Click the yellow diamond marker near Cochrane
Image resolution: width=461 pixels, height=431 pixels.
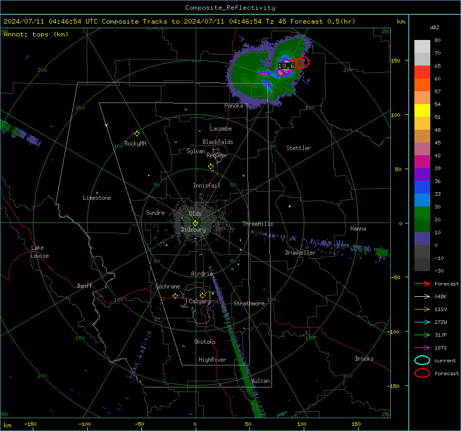[x=175, y=296]
